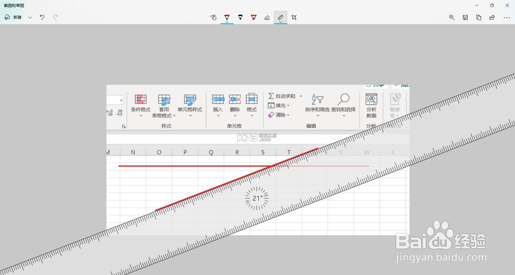Restore down the 截图和草图 window
The width and height of the screenshot is (515, 275).
coord(492,5)
